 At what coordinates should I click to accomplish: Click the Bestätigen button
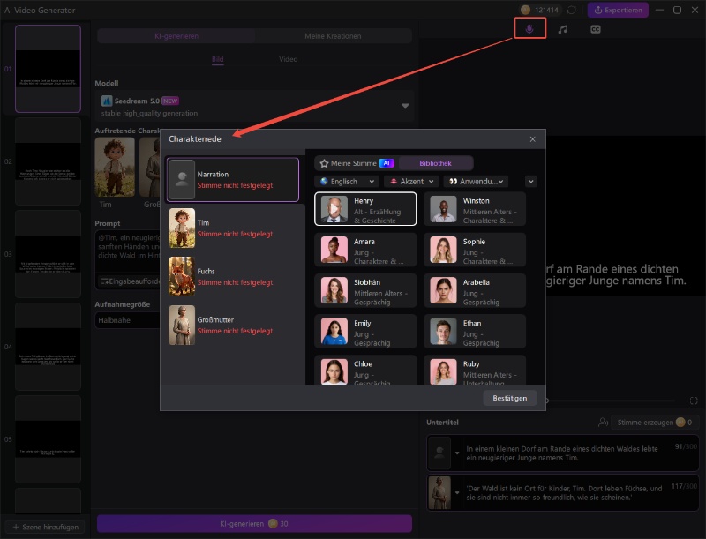click(x=509, y=398)
